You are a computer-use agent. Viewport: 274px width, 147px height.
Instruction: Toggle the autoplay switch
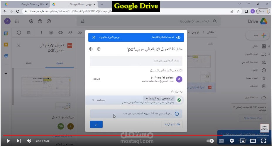(210, 141)
